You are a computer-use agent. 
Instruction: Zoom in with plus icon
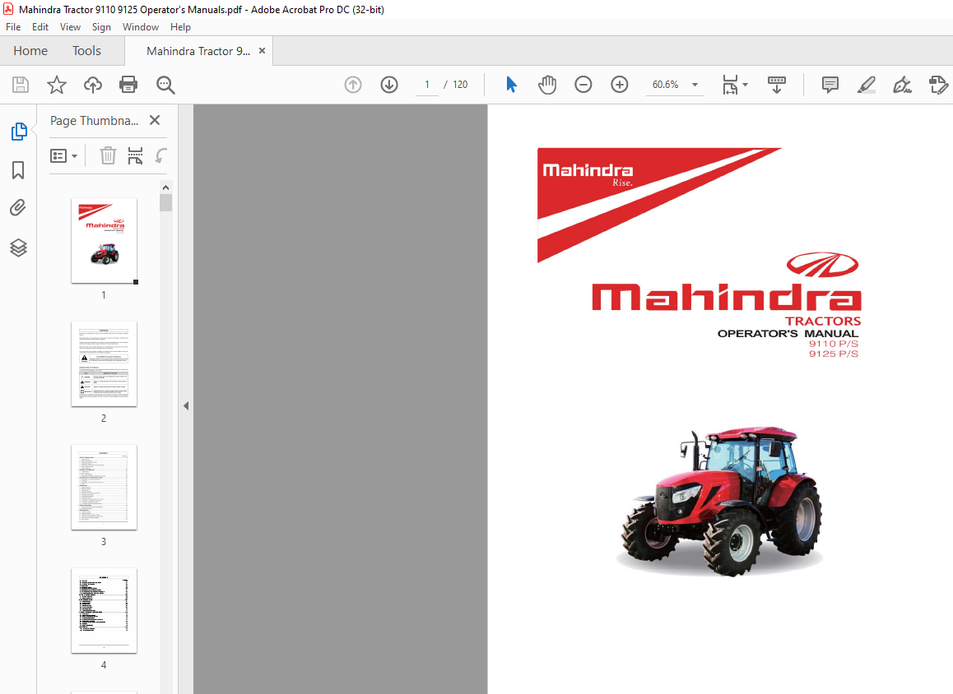(x=620, y=85)
